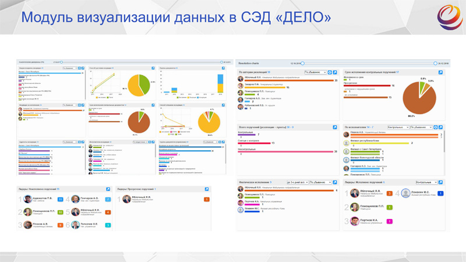466x262 pixels.
Task: Click count link 17 beside 'Срок исполнения контрольных поручений'
Action: coord(397,72)
